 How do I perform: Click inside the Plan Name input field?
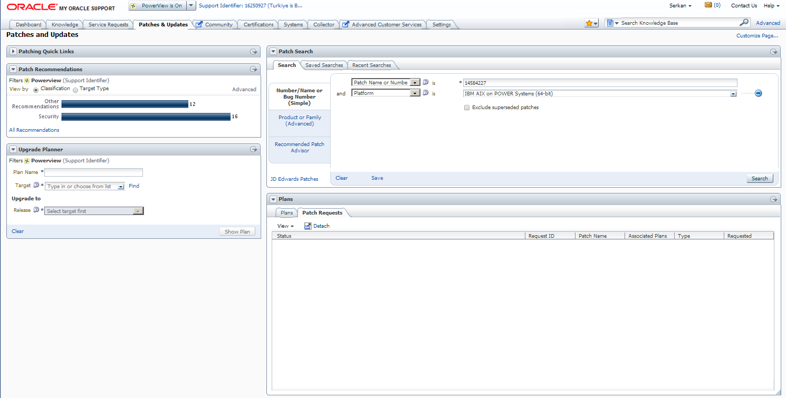point(93,172)
